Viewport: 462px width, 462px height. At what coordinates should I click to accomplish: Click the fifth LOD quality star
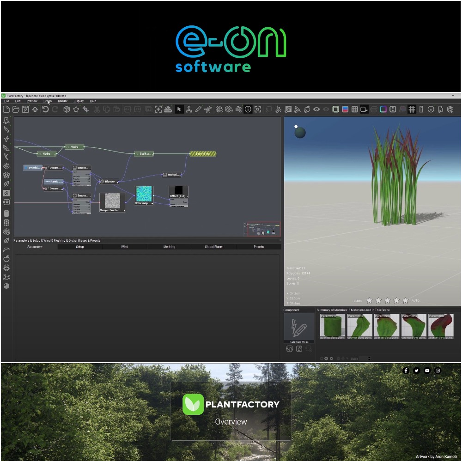pyautogui.click(x=406, y=301)
